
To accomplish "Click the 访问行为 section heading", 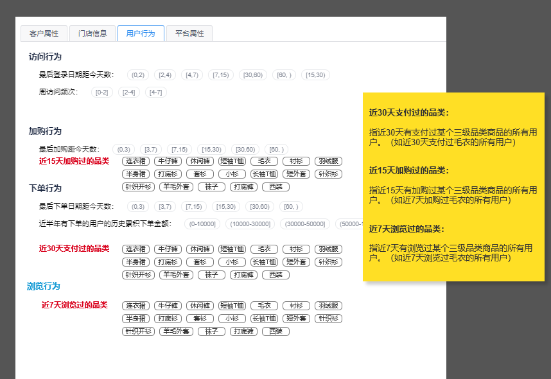I will pos(45,57).
